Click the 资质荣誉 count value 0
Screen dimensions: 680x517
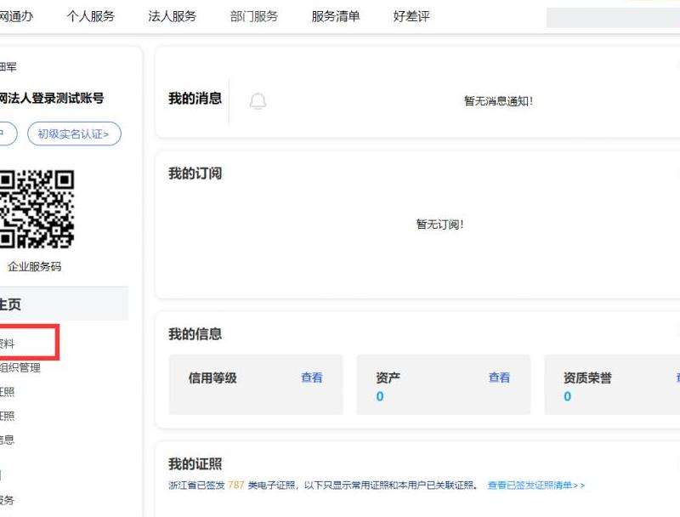[x=567, y=396]
